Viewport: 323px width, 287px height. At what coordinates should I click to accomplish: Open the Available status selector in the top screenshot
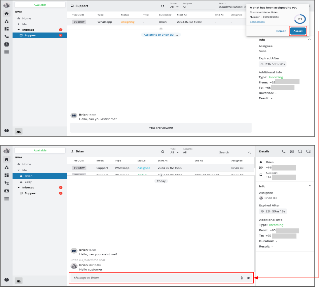[x=40, y=5]
